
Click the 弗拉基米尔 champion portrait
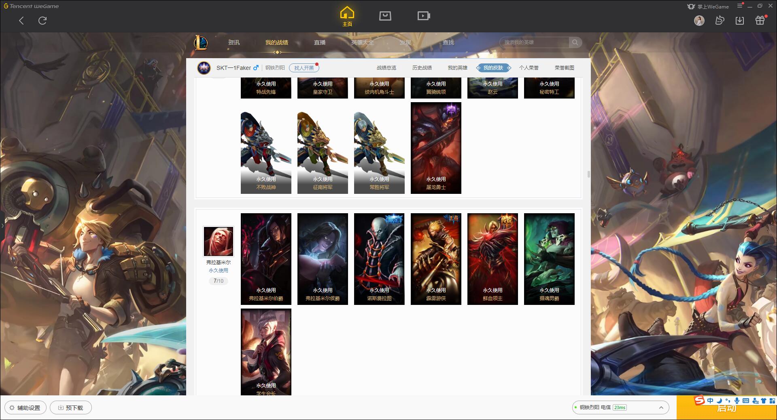point(219,241)
